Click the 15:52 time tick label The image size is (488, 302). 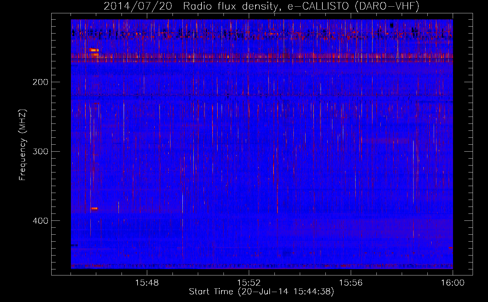tap(249, 283)
